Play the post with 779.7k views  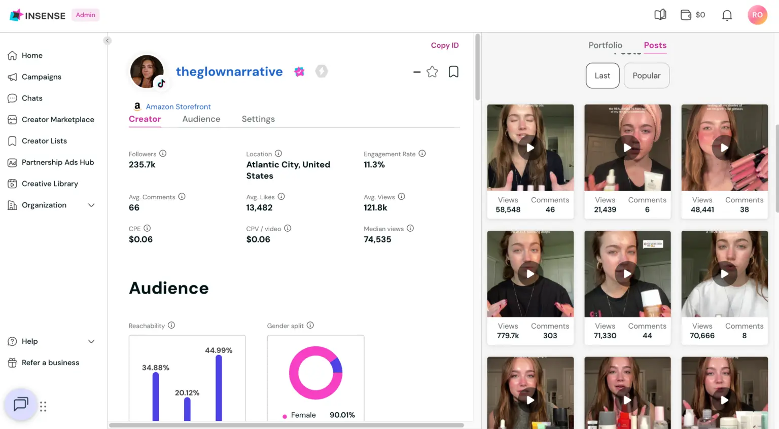(530, 274)
